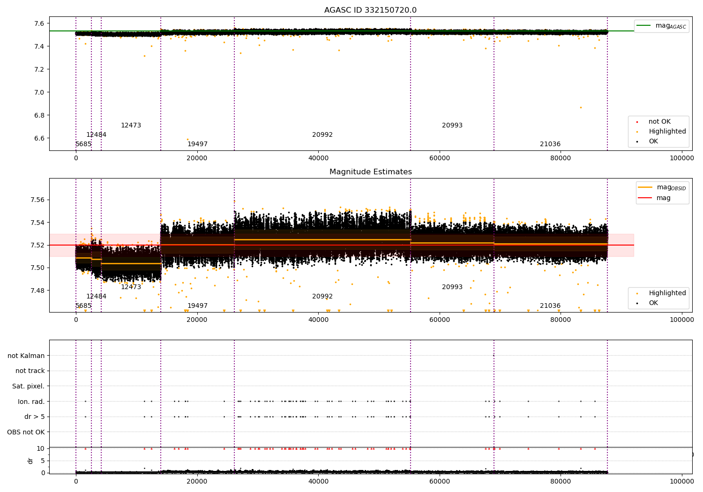
Task: Select the 7.2 y-axis tick label
Action: pos(40,70)
